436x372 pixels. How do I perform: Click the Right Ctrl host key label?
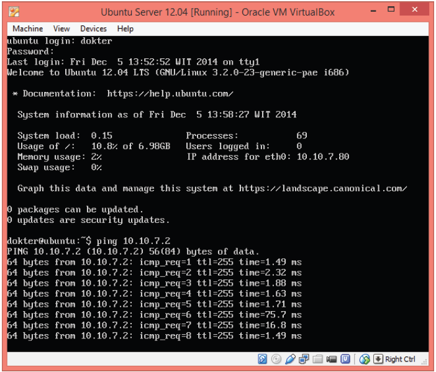[x=400, y=359]
